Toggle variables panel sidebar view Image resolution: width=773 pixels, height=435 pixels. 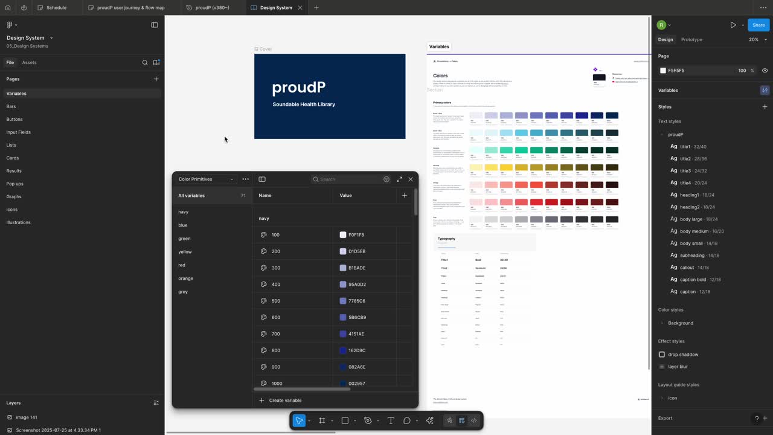coord(262,179)
